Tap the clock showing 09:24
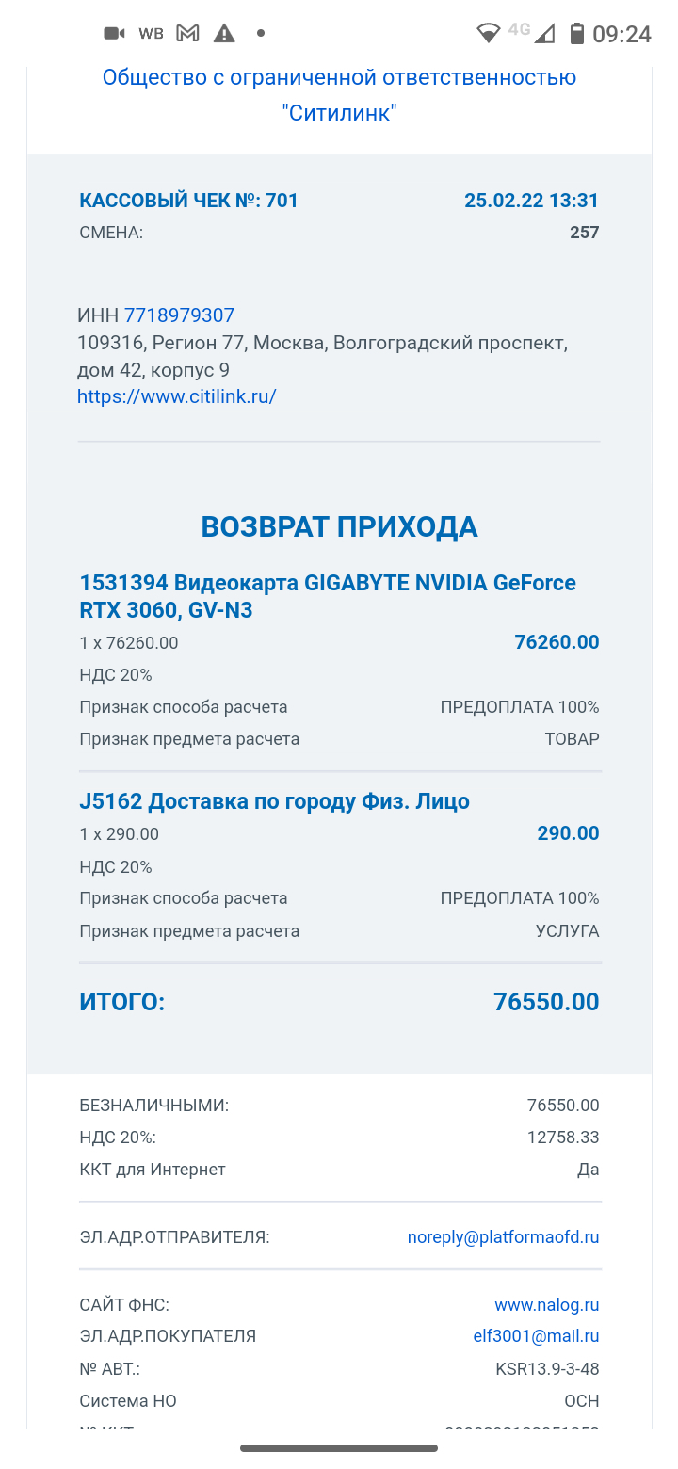The height and width of the screenshot is (1469, 678). tap(621, 34)
